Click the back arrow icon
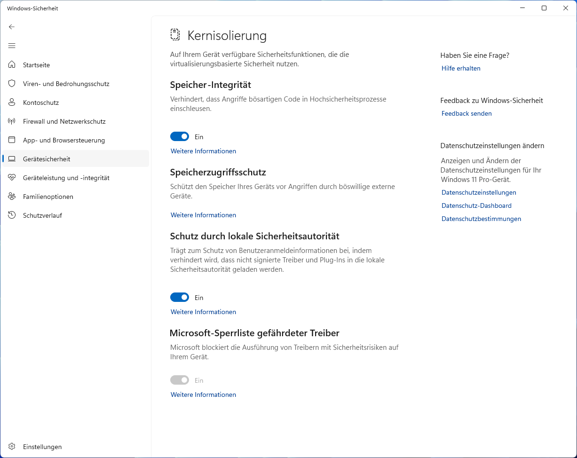This screenshot has width=577, height=458. pyautogui.click(x=12, y=27)
